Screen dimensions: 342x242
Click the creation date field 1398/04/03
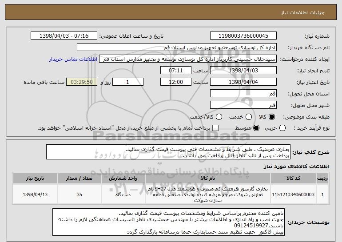click(243, 71)
